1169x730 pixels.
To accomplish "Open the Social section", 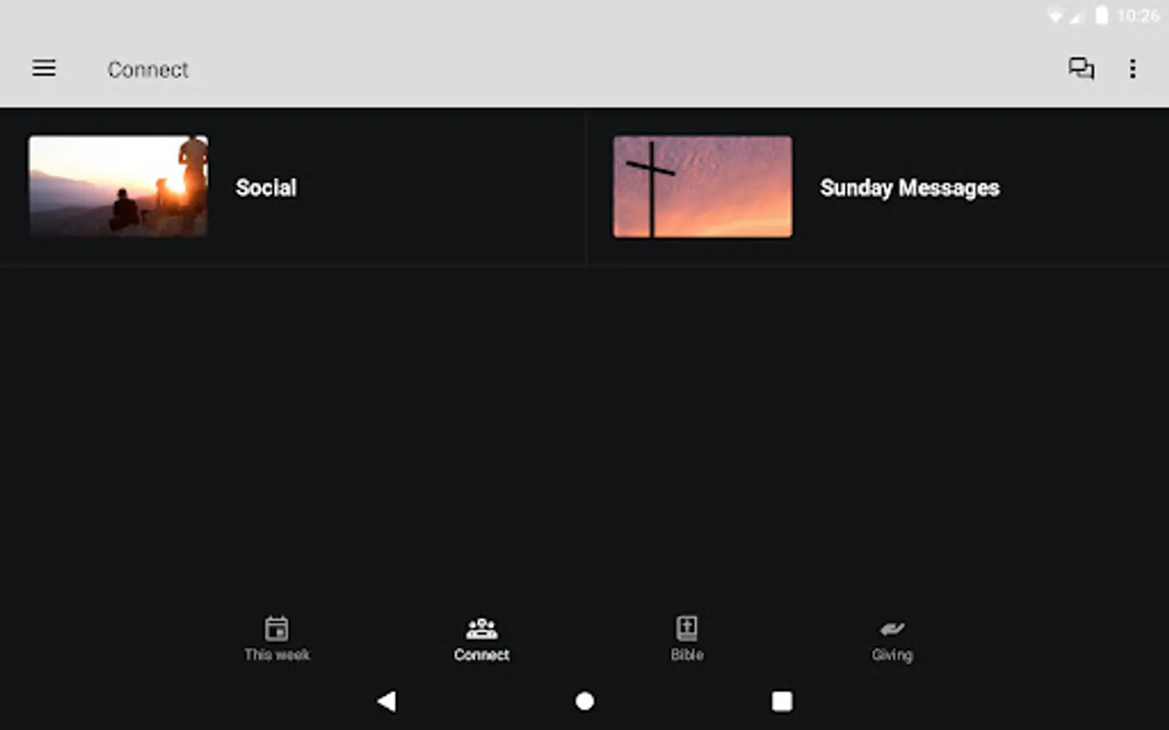I will click(x=265, y=187).
